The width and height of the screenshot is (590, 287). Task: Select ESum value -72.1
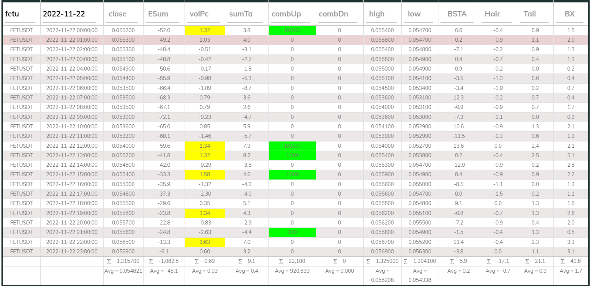164,117
